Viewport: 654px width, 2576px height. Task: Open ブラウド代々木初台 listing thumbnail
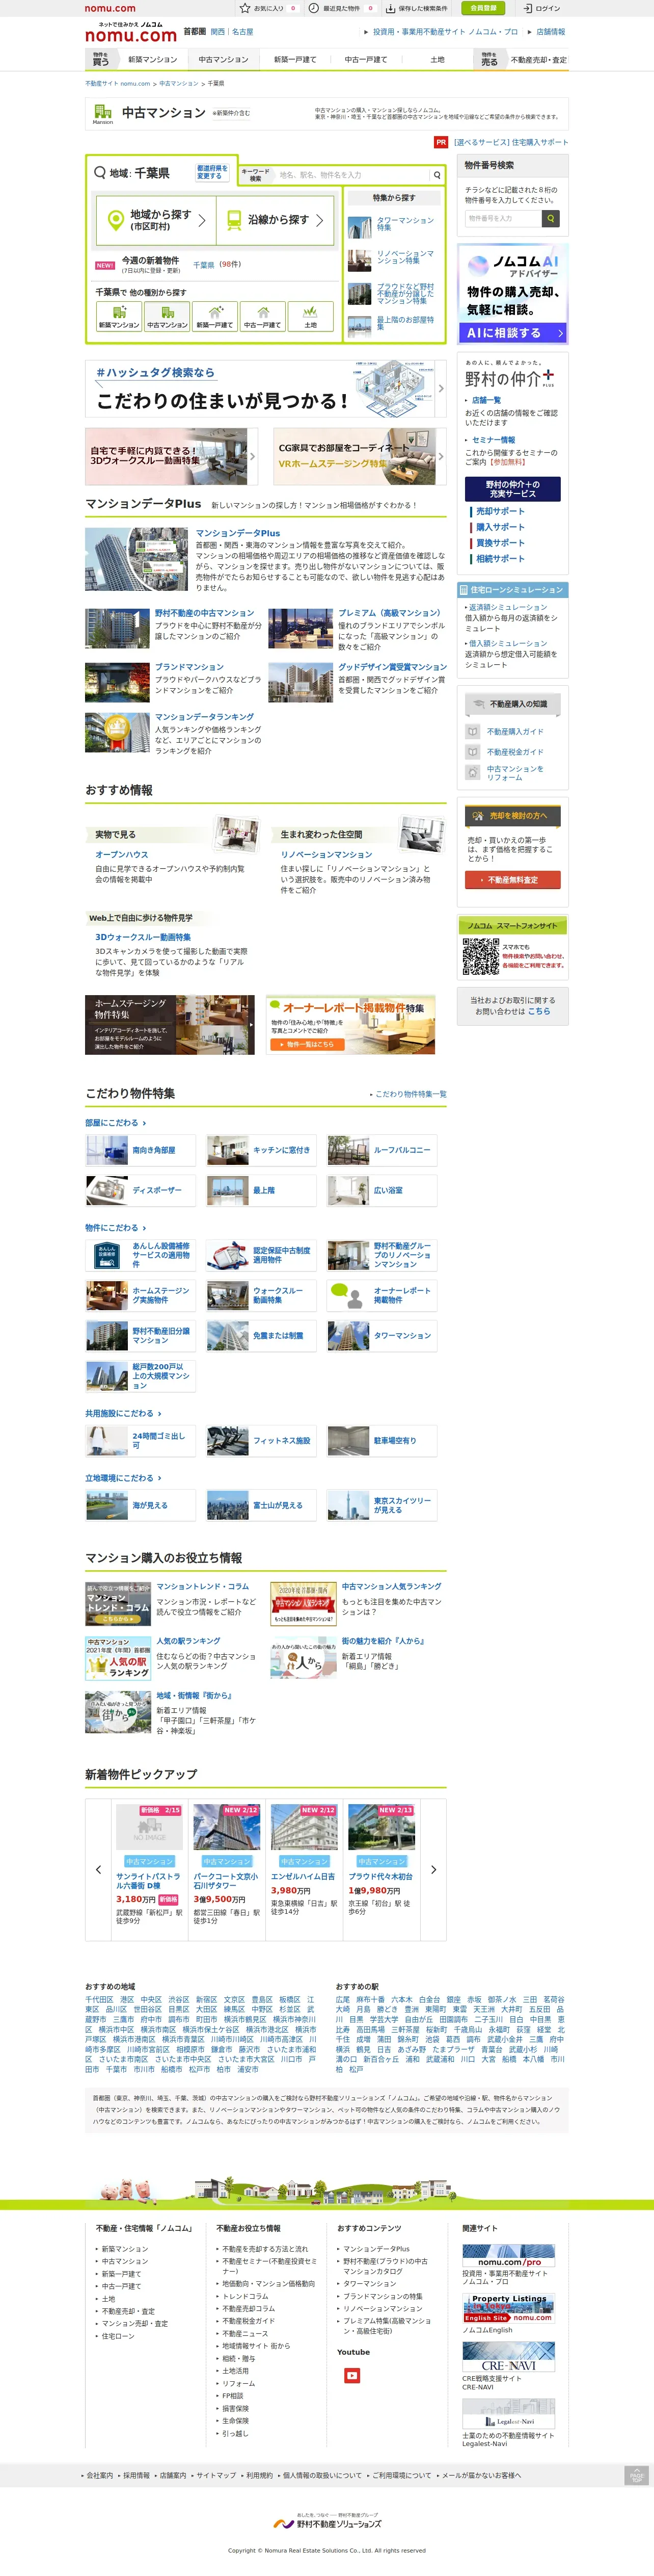point(381,1827)
